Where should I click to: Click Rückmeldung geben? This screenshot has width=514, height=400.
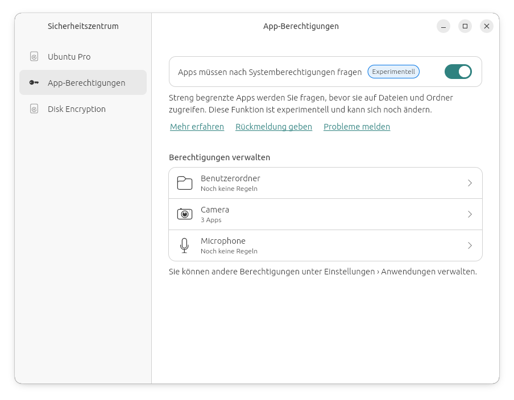click(x=273, y=126)
